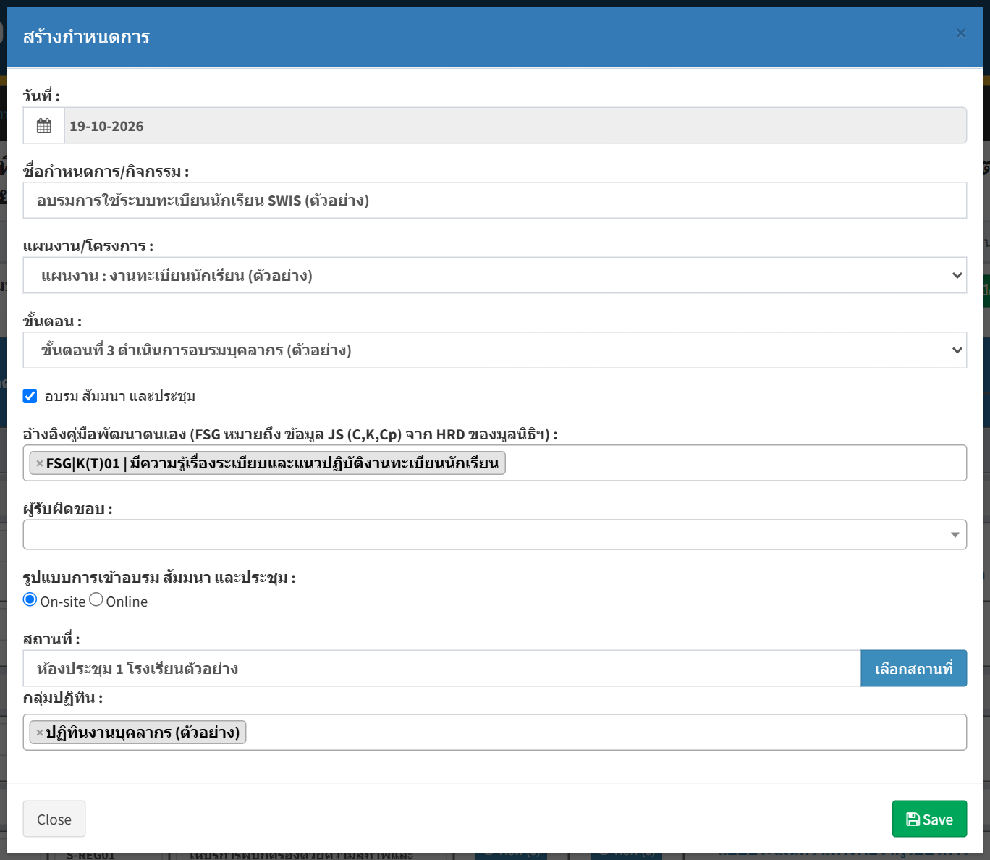Click the date field showing 19-10-2026
Screen dimensions: 990x860
515,126
